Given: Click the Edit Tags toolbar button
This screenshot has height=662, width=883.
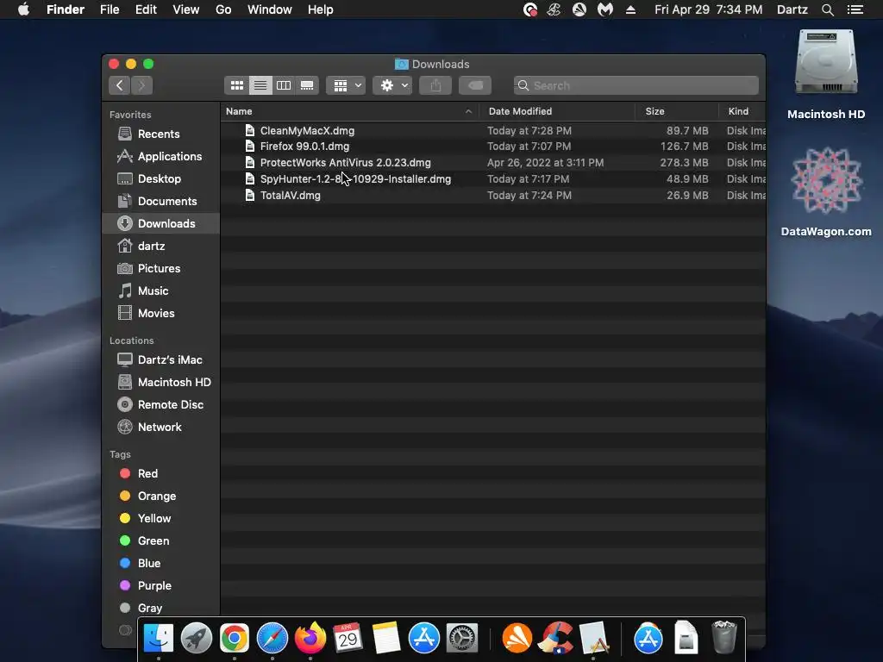Looking at the screenshot, I should click(x=475, y=85).
